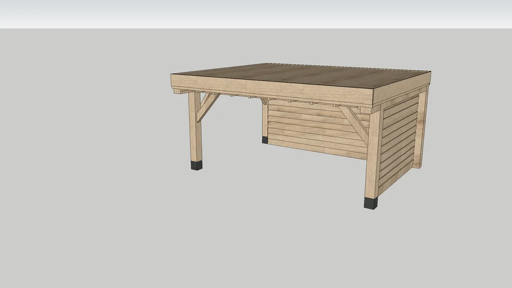The height and width of the screenshot is (288, 512).
Task: Select the front left wooden post
Action: pyautogui.click(x=195, y=127)
